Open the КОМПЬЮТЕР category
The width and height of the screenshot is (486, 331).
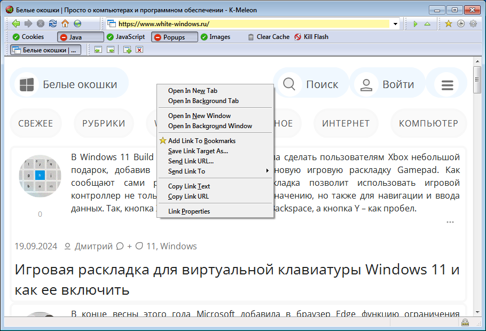point(429,123)
